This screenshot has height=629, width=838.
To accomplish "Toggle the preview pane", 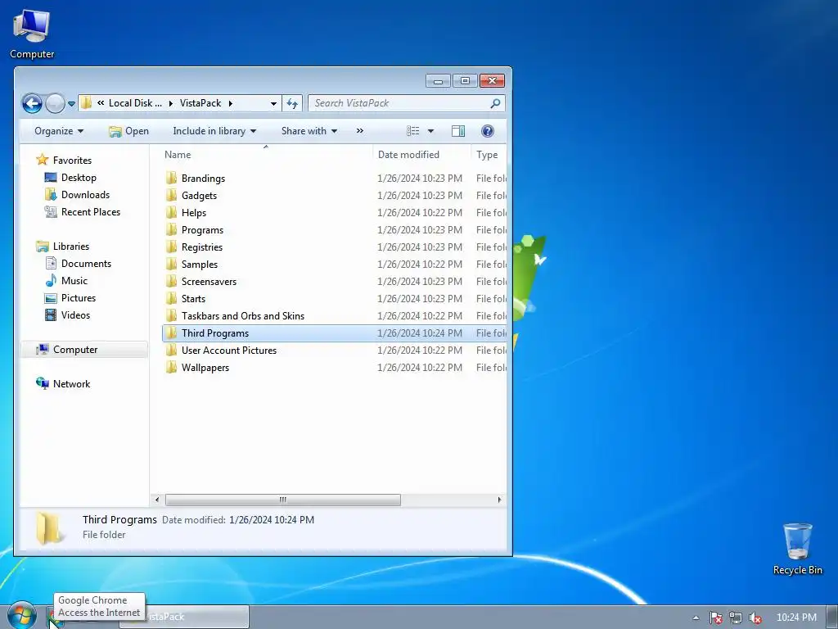I will coord(458,131).
